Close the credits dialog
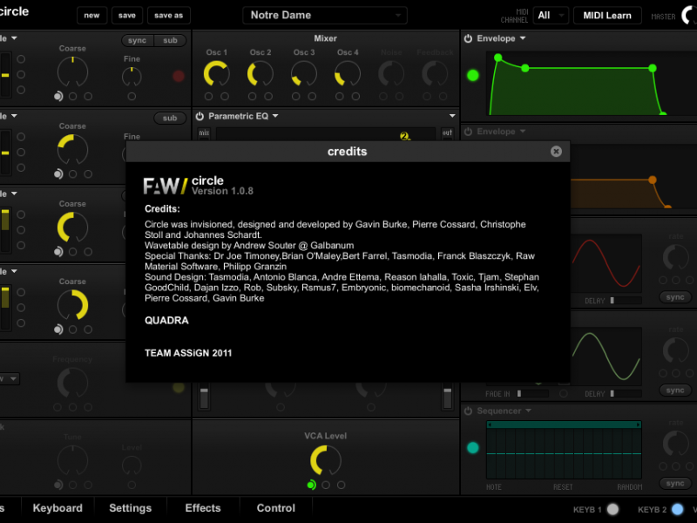Image resolution: width=697 pixels, height=523 pixels. [x=556, y=151]
